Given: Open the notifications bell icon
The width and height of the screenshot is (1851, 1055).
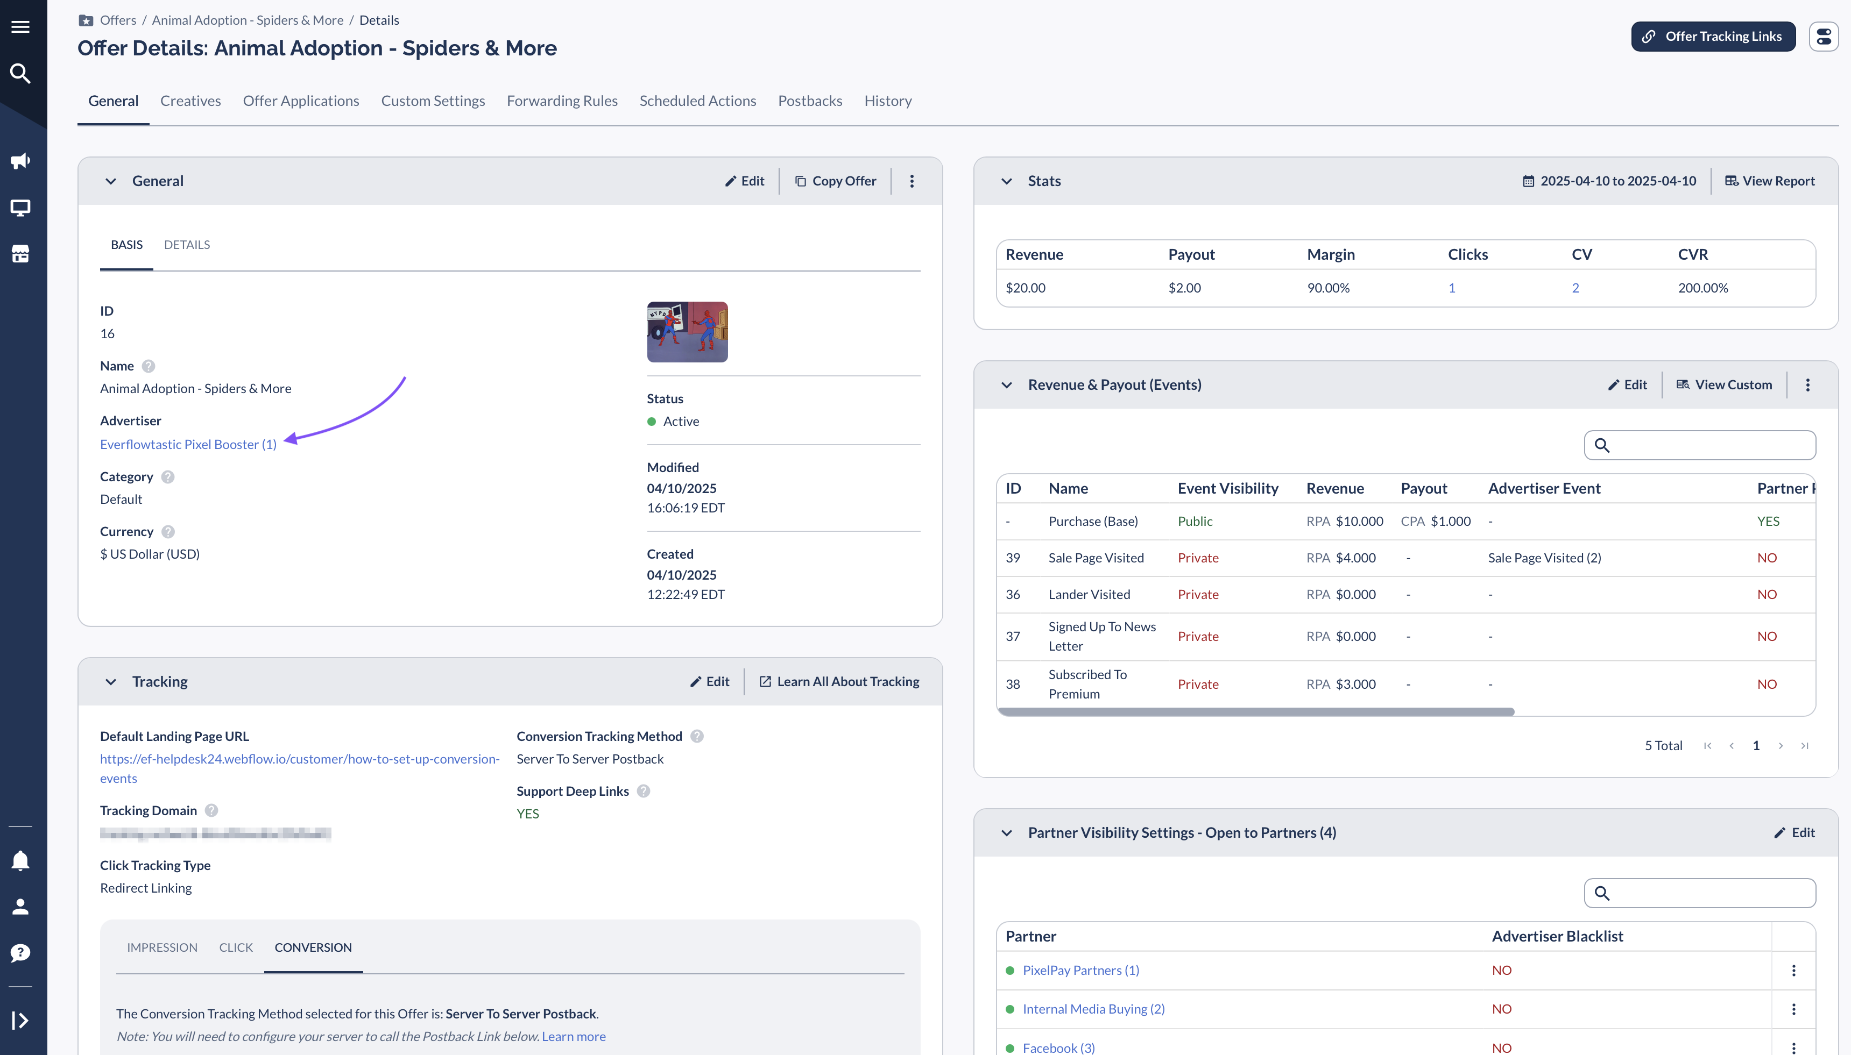Looking at the screenshot, I should (x=20, y=860).
